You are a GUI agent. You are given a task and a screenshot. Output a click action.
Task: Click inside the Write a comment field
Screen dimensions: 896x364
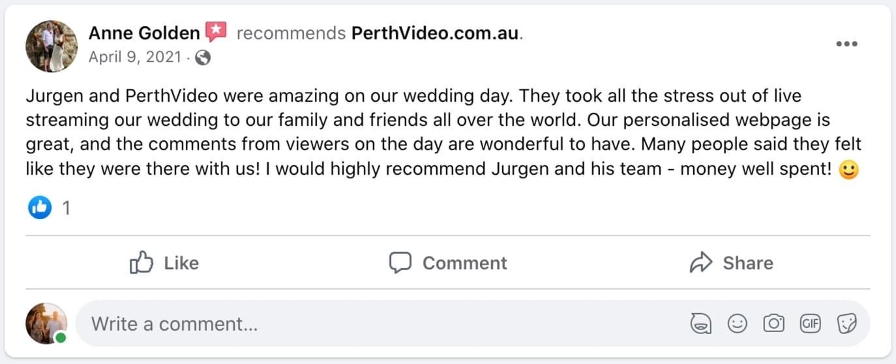coord(378,324)
